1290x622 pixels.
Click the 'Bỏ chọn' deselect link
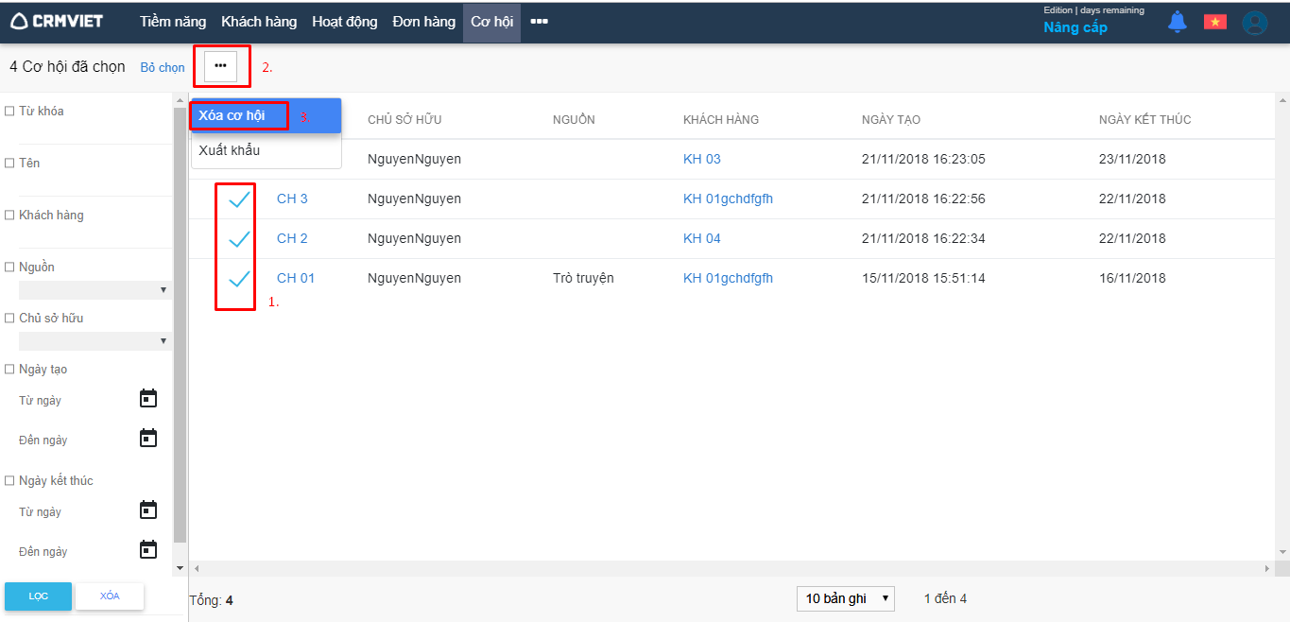[163, 68]
